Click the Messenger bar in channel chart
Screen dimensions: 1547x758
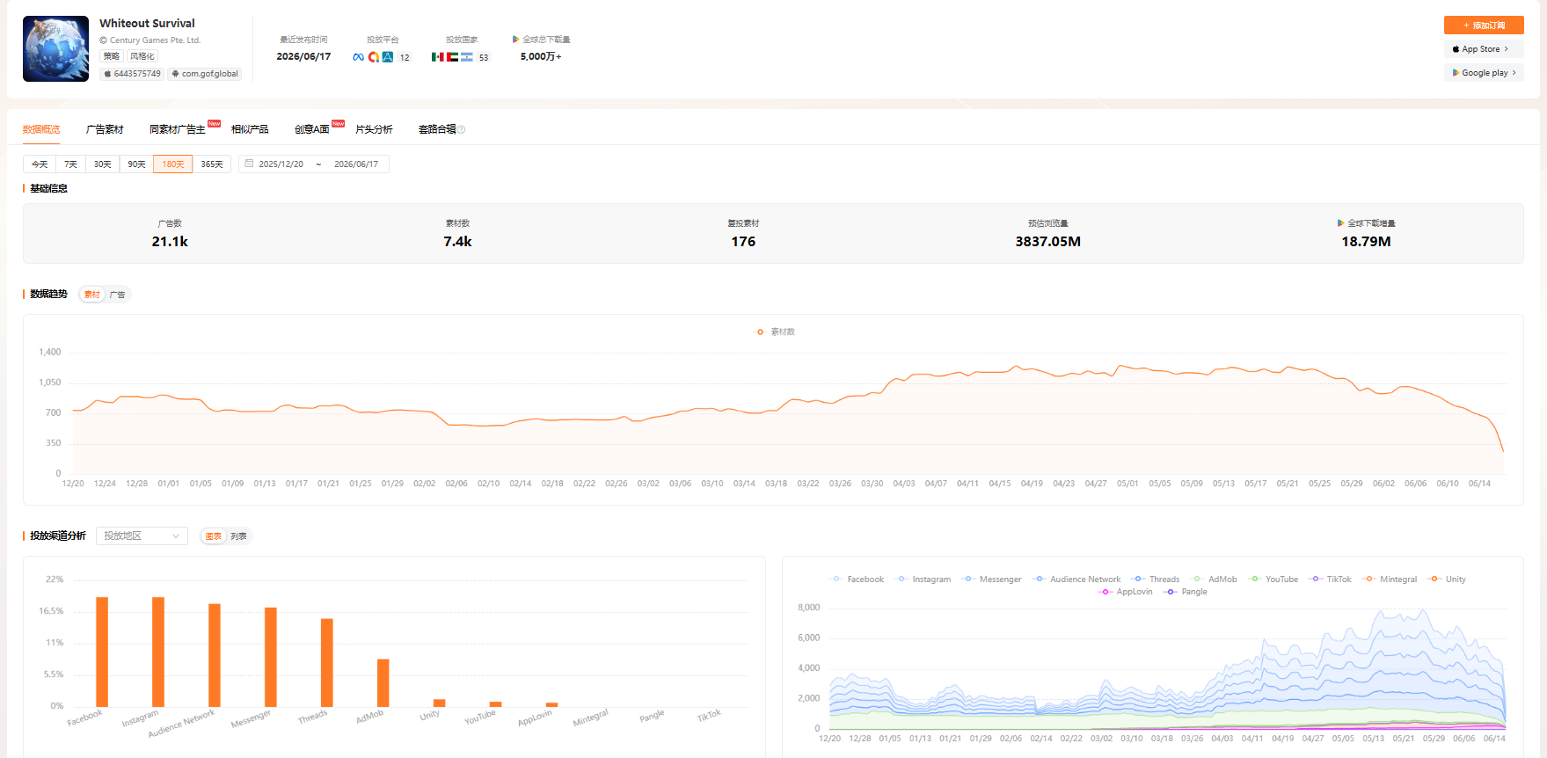coord(271,657)
